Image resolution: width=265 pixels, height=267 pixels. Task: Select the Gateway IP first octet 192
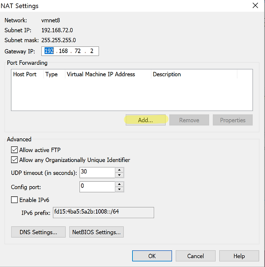49,51
